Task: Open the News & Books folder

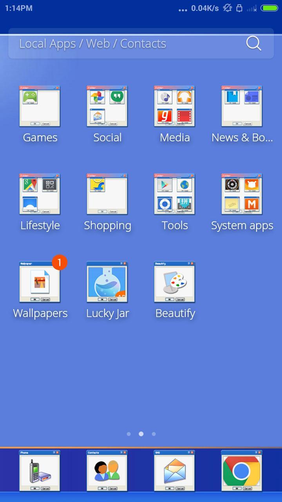Action: pyautogui.click(x=242, y=106)
